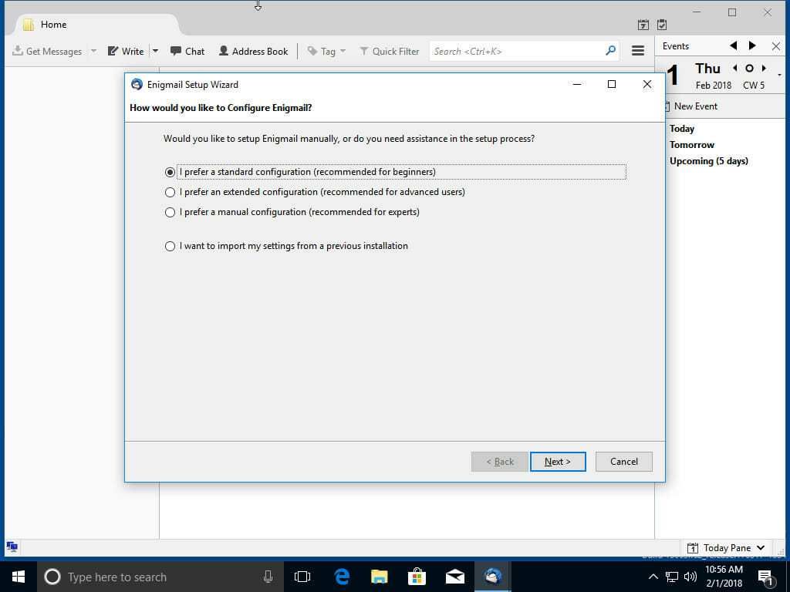
Task: Switch to the Home tab
Action: point(53,24)
